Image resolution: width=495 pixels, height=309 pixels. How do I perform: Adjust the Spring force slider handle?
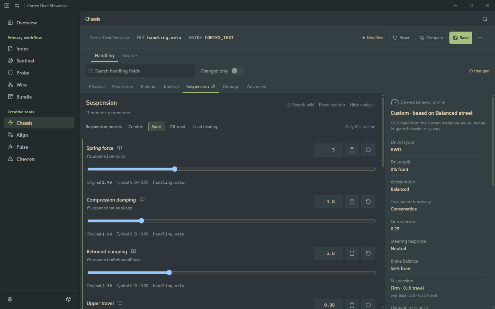175,169
